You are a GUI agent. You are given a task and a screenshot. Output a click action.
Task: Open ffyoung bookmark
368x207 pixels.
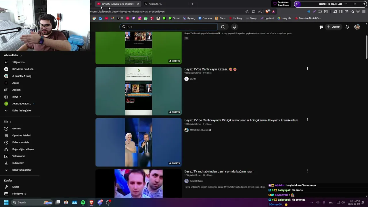[x=189, y=18]
